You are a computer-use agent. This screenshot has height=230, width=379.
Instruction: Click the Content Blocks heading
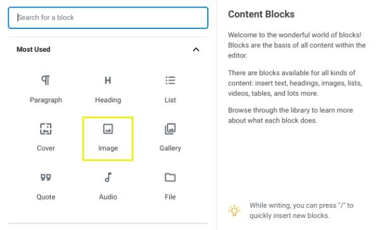pyautogui.click(x=262, y=15)
